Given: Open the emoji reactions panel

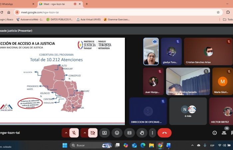Looking at the screenshot, I should [x=117, y=133].
